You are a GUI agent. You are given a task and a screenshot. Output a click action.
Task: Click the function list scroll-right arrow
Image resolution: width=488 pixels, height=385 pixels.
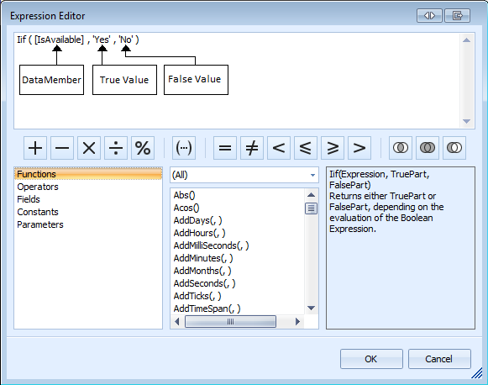click(297, 321)
